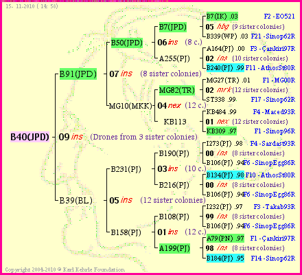This screenshot has width=302, height=275.
Task: Select the A164(PJ) .00 entry
Action: point(225,49)
